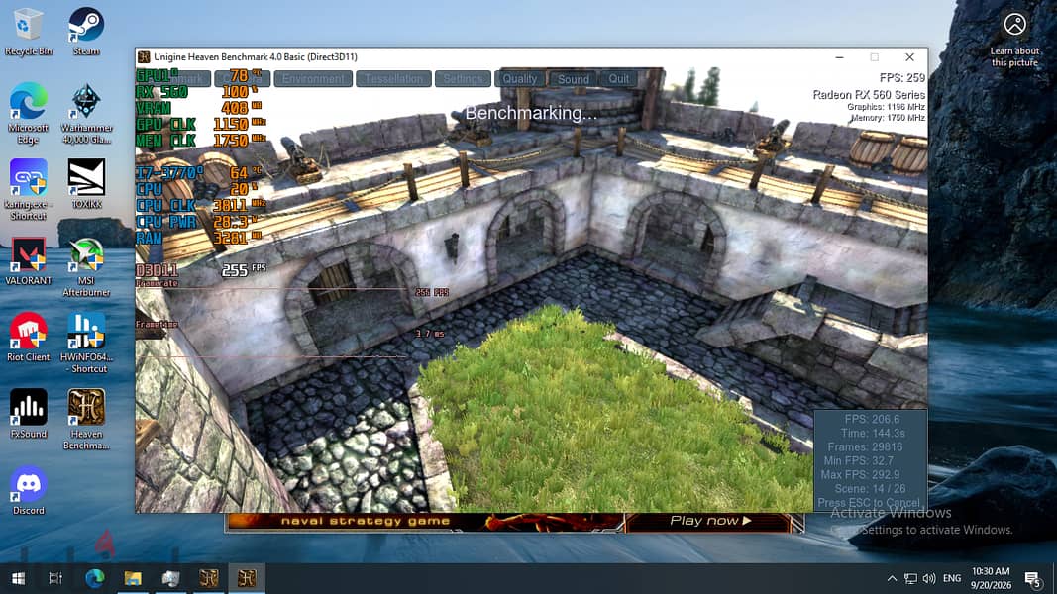1057x594 pixels.
Task: Launch FxSound from the desktop
Action: pos(28,414)
